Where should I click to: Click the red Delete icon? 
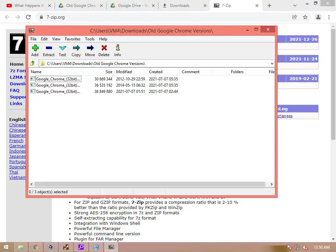[104, 51]
